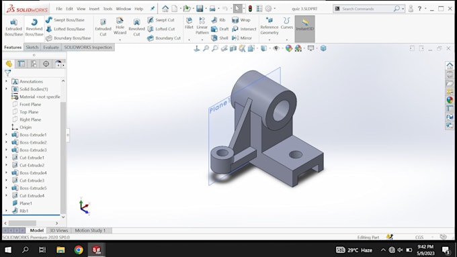Expand the Annotations tree node
The height and width of the screenshot is (257, 457).
point(6,81)
